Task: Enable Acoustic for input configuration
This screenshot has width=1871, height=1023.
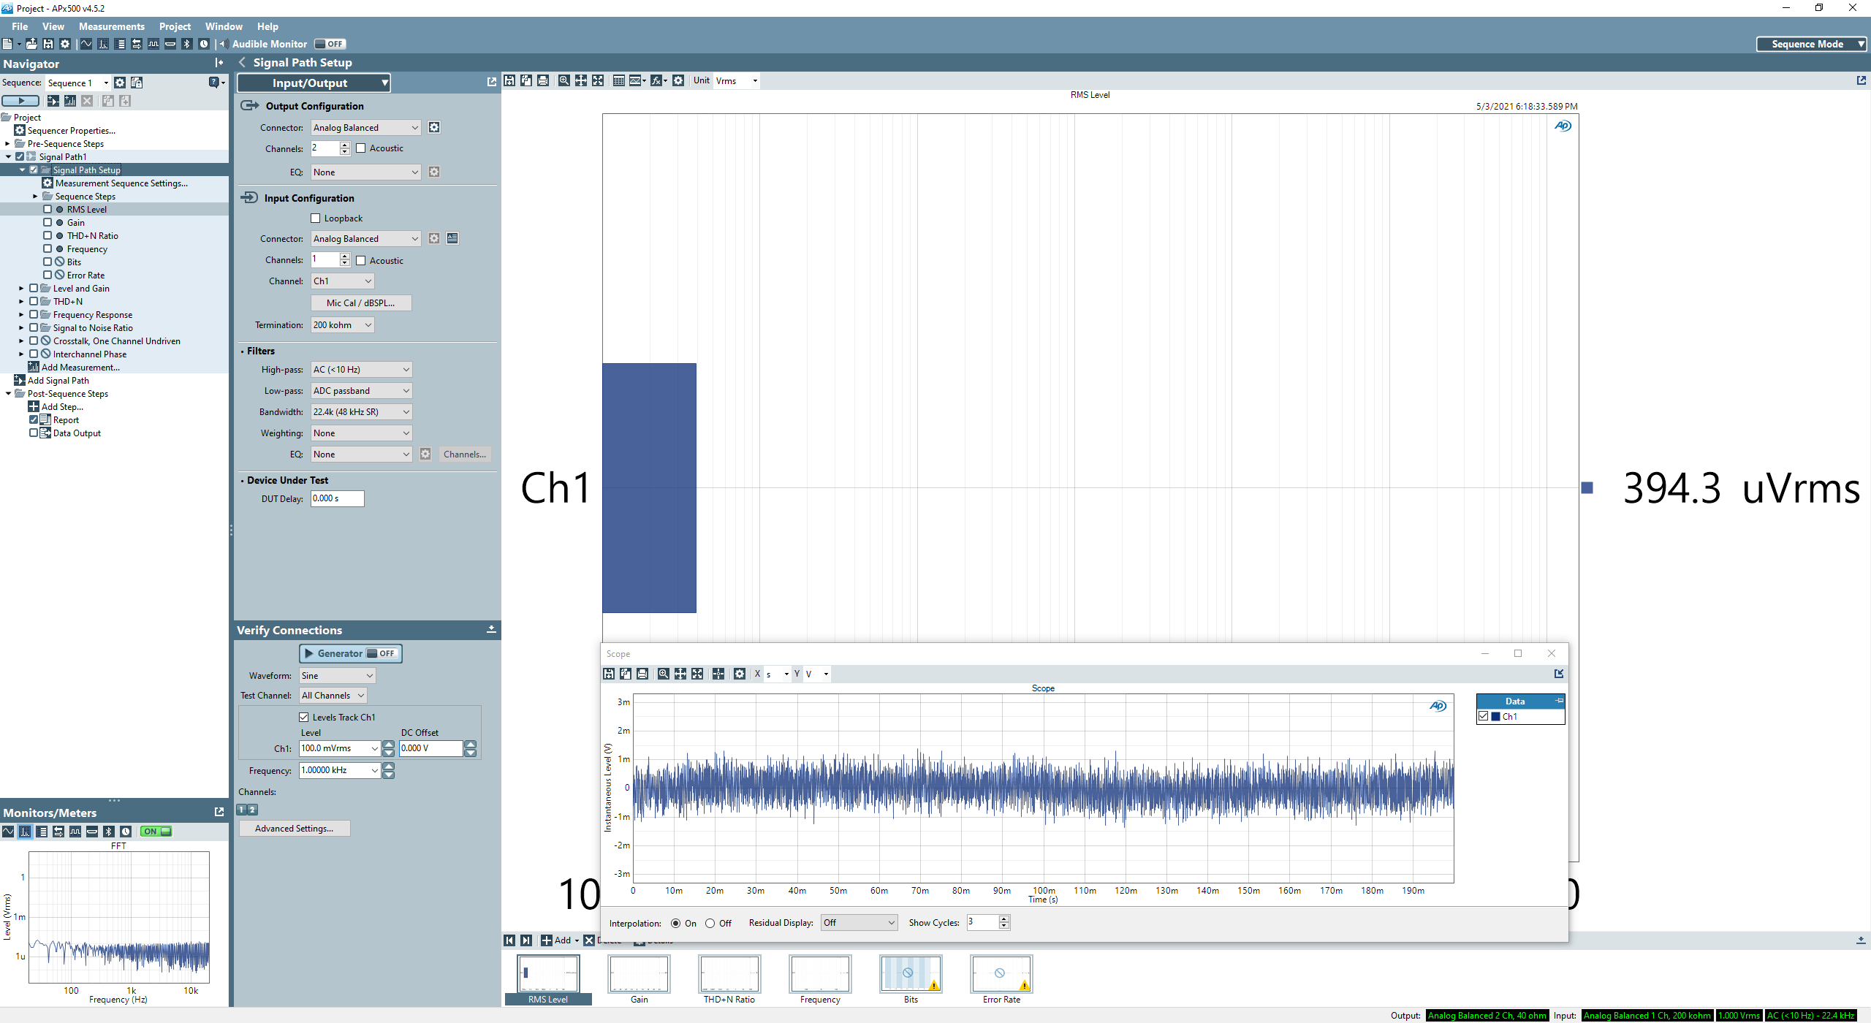Action: click(x=361, y=260)
